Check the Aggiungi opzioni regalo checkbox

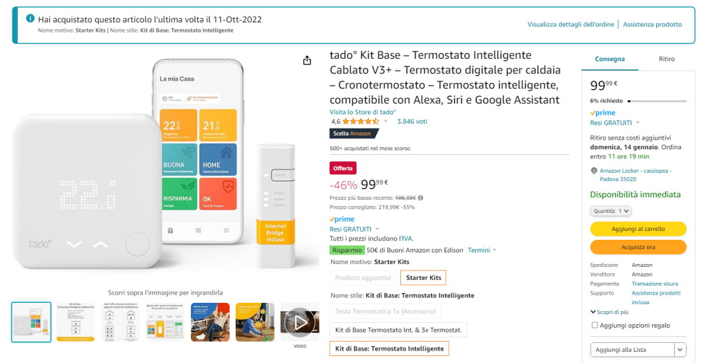595,325
